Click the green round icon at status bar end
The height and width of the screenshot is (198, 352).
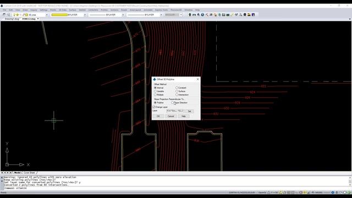point(349,193)
